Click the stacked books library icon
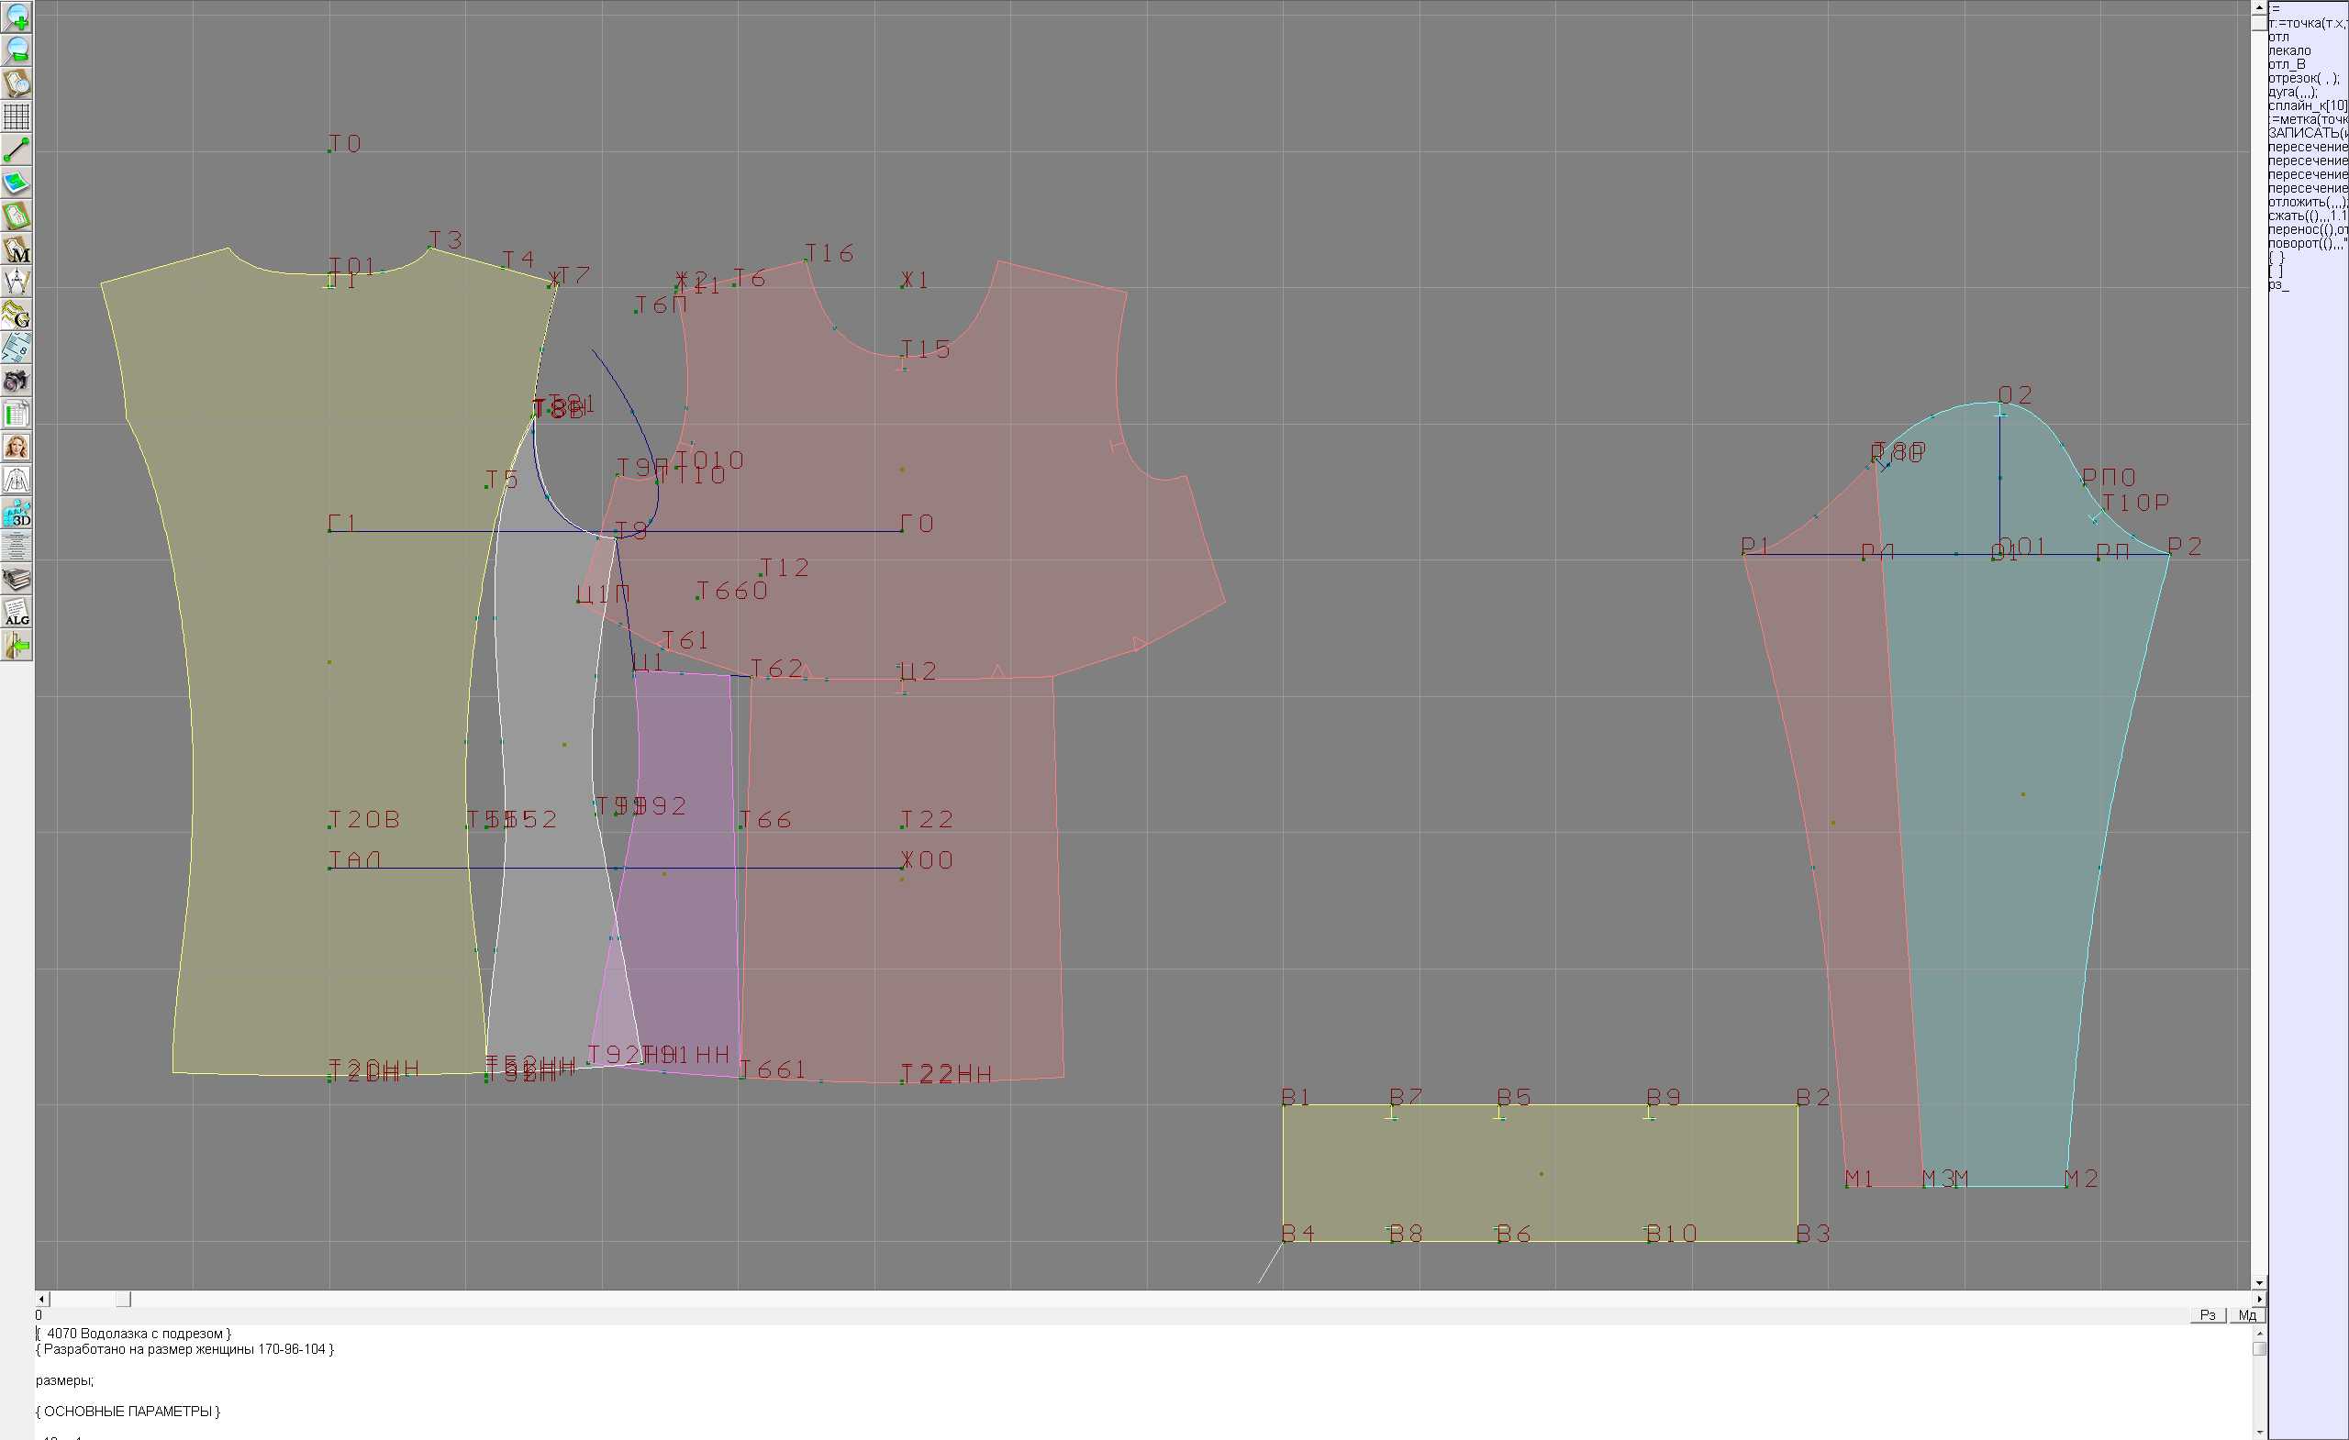 click(17, 580)
